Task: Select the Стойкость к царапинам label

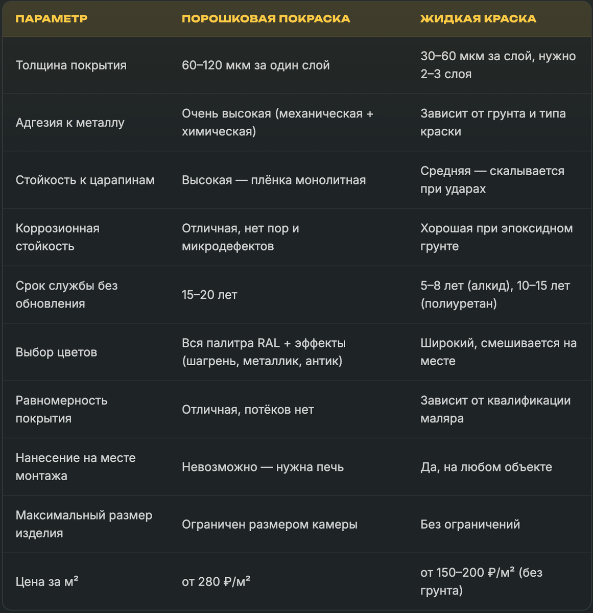Action: point(85,180)
